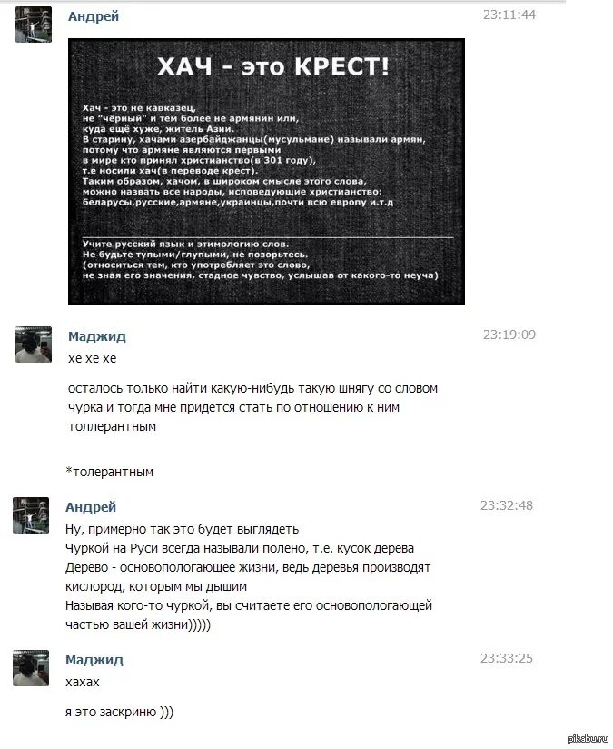Open sender name Андрей at 23:32:48
The image size is (613, 749).
91,507
